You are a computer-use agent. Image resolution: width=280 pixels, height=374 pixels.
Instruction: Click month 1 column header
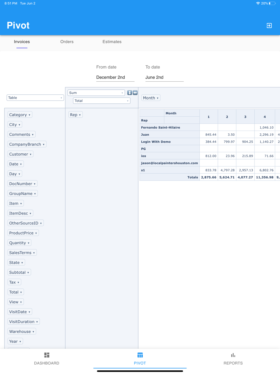[209, 117]
